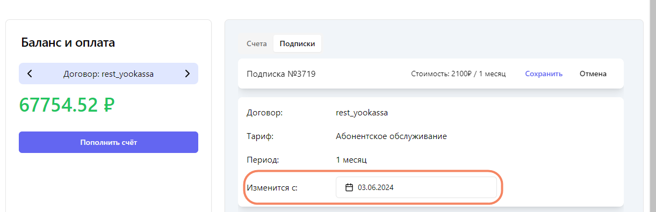The width and height of the screenshot is (656, 212).
Task: Switch to the Счета tab
Action: point(257,44)
